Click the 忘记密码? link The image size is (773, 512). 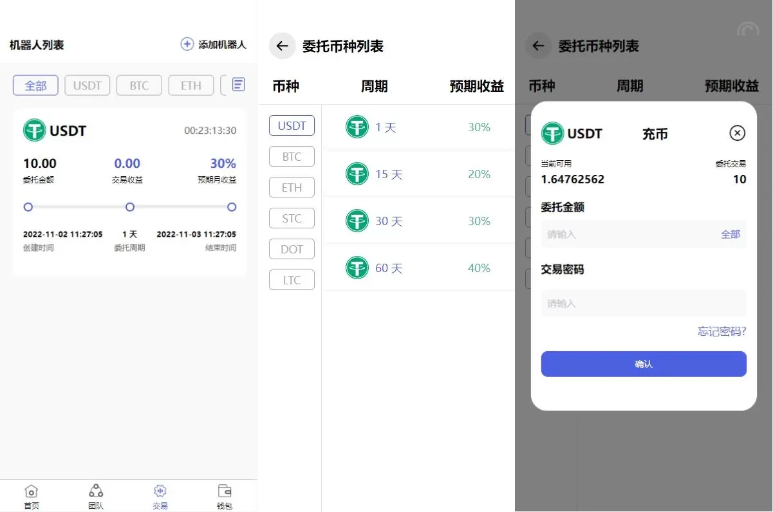(x=722, y=332)
